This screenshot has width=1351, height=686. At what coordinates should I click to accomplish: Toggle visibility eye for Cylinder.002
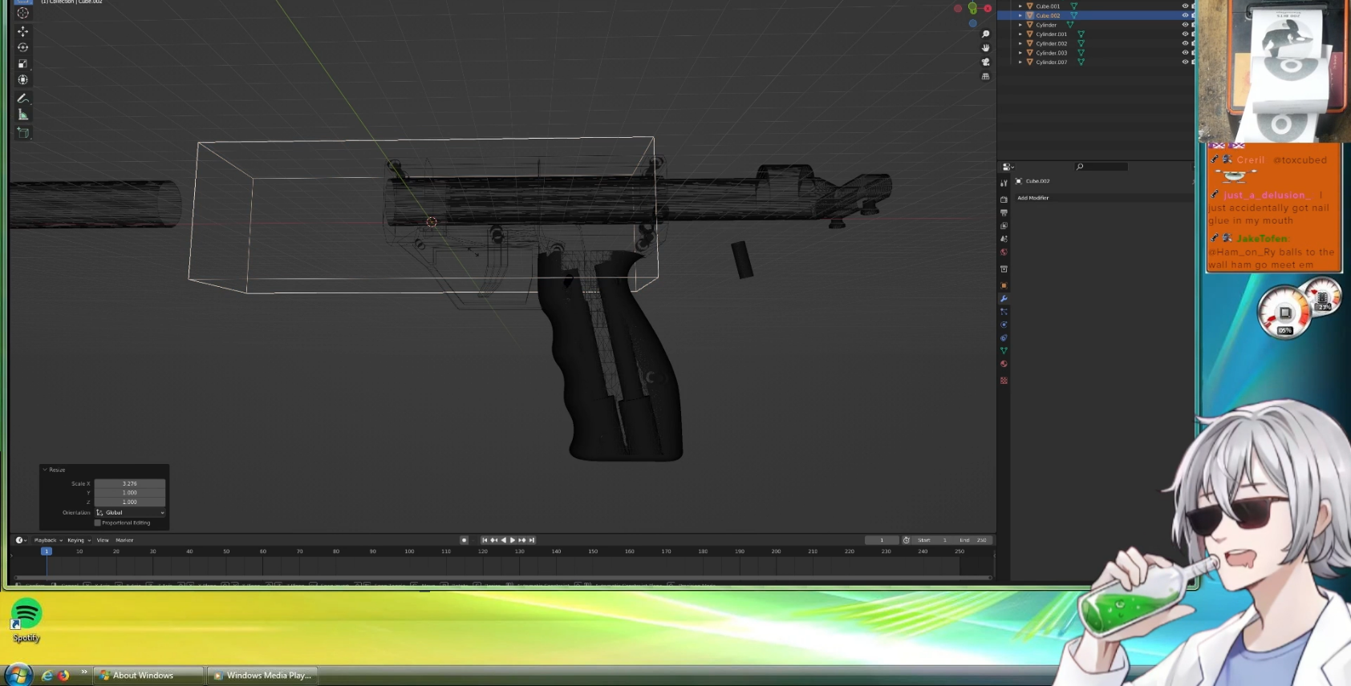tap(1185, 43)
